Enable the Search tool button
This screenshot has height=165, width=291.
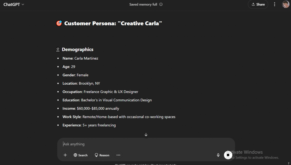80,155
